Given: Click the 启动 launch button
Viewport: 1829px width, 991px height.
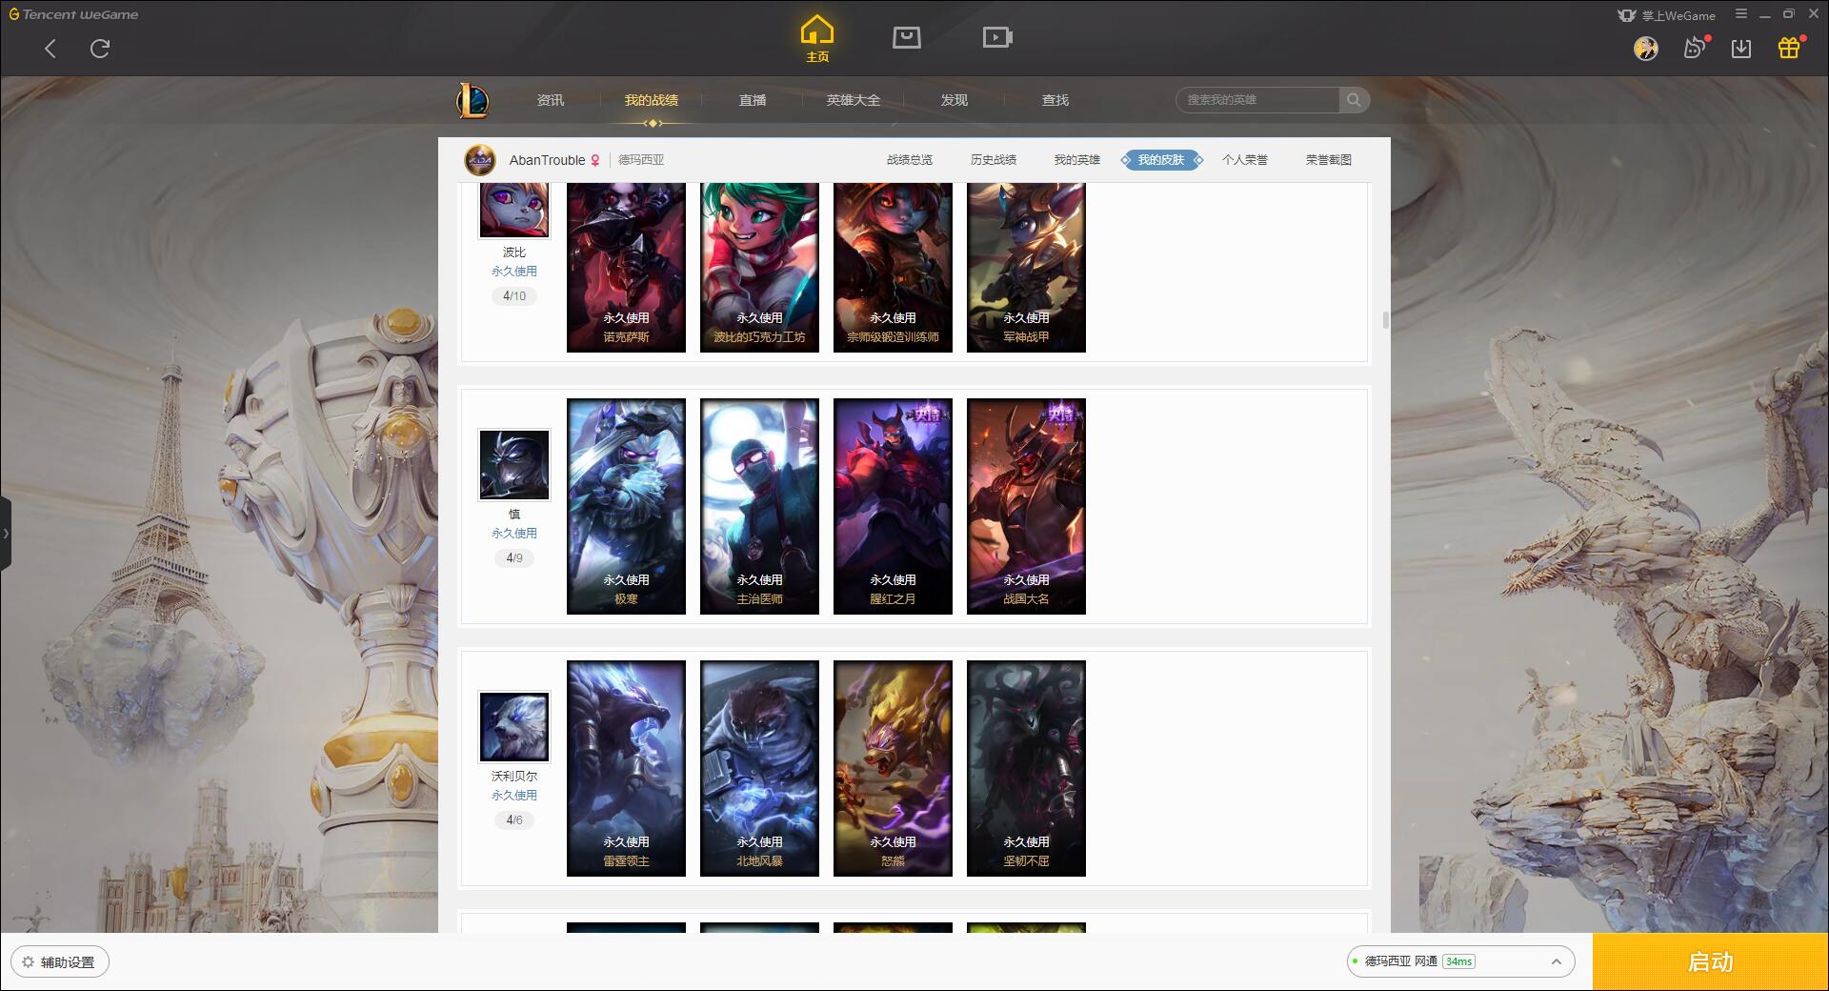Looking at the screenshot, I should pos(1710,961).
